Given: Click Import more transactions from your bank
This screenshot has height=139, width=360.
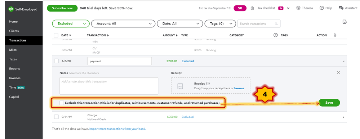Looking at the screenshot, I should [117, 129].
